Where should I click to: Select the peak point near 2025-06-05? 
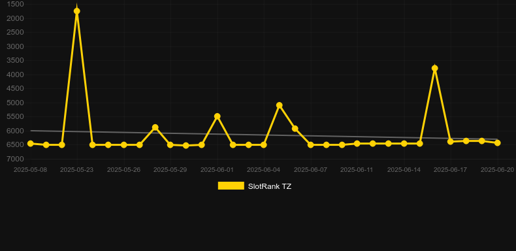pos(280,105)
